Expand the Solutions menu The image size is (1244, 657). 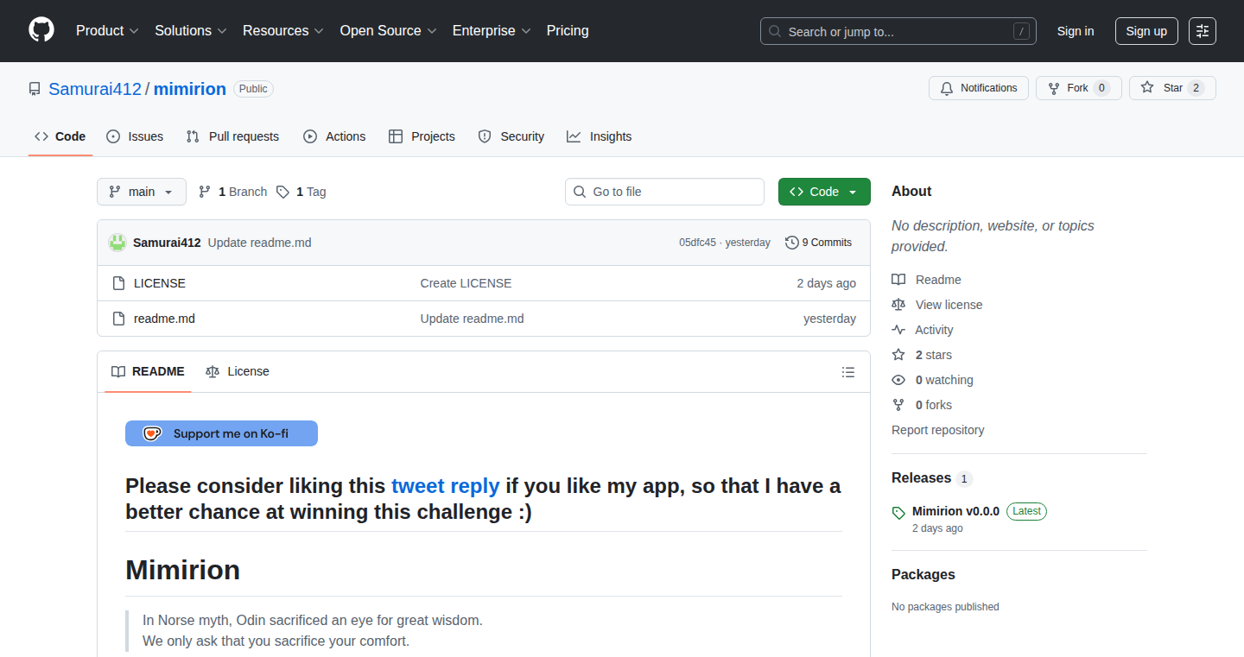(x=191, y=30)
